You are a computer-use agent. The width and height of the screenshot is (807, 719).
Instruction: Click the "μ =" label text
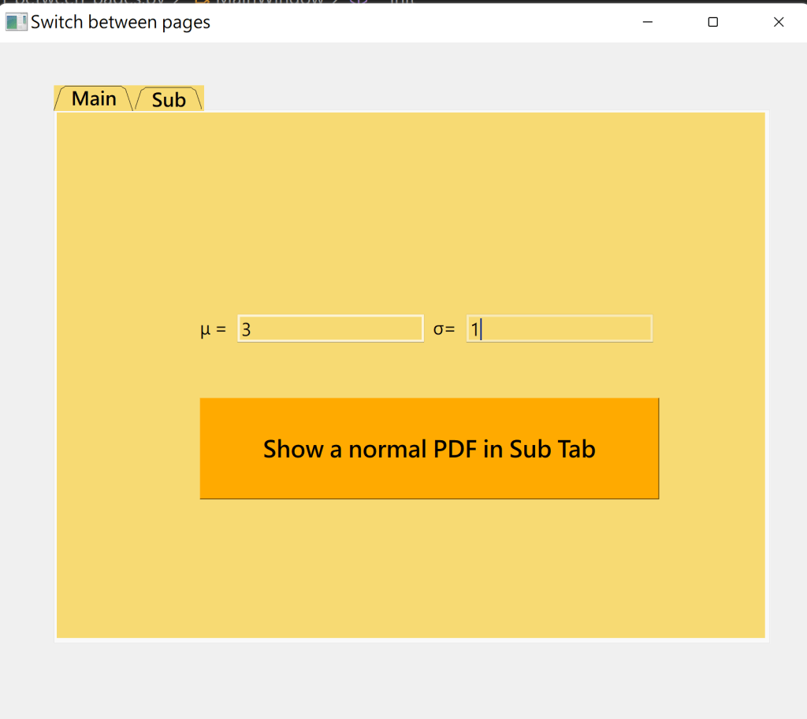coord(213,329)
